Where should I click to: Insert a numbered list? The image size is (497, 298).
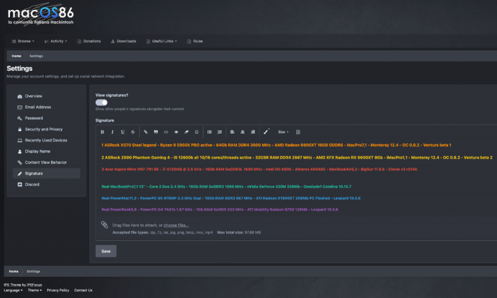[x=219, y=132]
